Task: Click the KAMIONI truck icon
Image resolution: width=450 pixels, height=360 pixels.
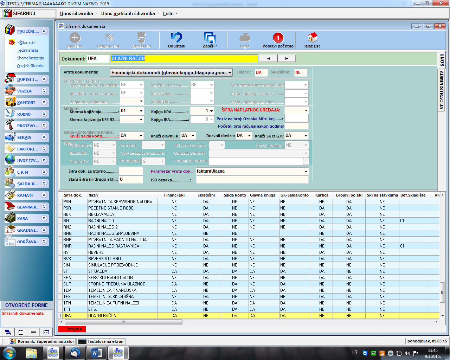Action: point(10,102)
